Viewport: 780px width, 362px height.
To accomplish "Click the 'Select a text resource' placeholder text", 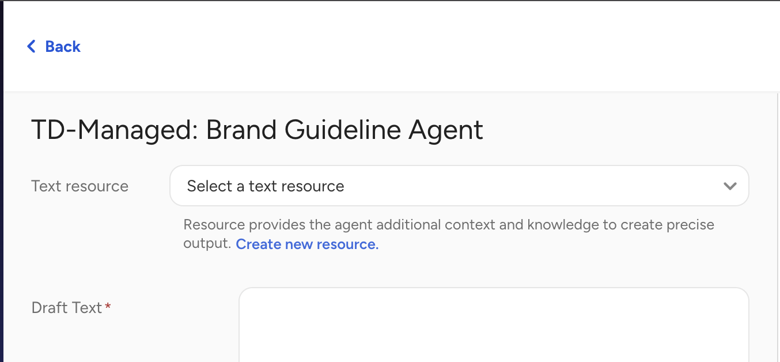I will click(x=266, y=186).
